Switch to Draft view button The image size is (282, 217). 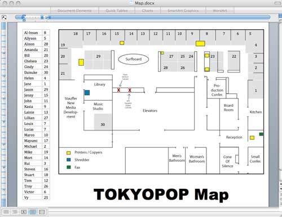[6, 212]
